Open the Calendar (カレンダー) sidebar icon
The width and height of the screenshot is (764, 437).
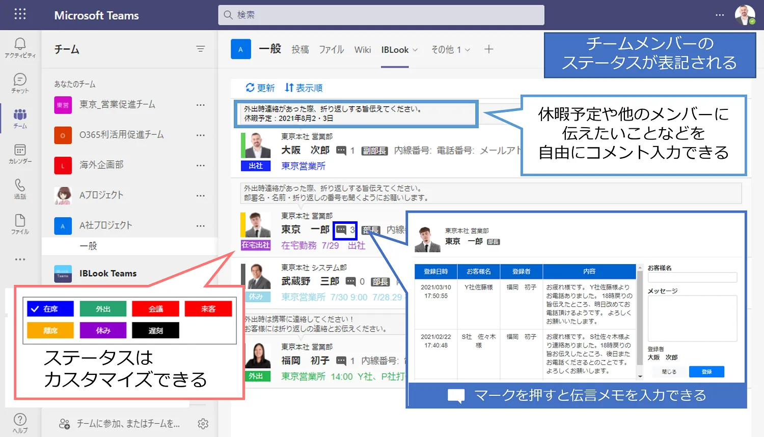tap(20, 154)
